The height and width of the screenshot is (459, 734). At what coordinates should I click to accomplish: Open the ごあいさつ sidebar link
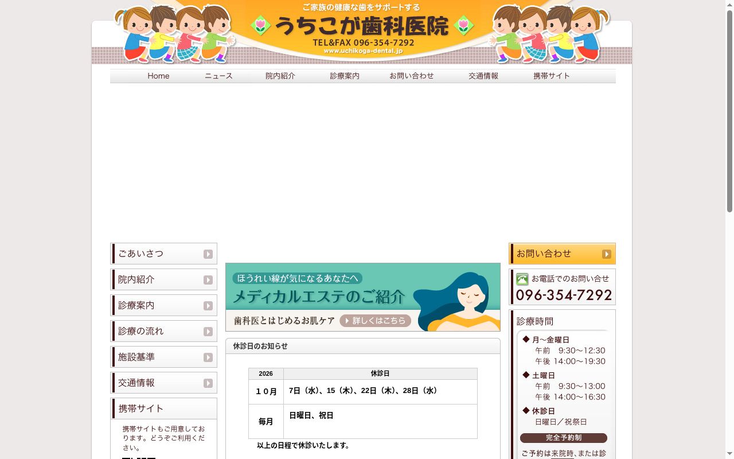point(163,254)
